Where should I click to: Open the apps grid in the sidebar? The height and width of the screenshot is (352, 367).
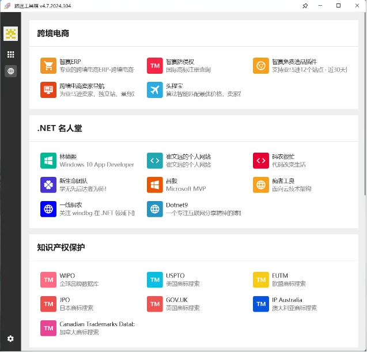tap(10, 54)
